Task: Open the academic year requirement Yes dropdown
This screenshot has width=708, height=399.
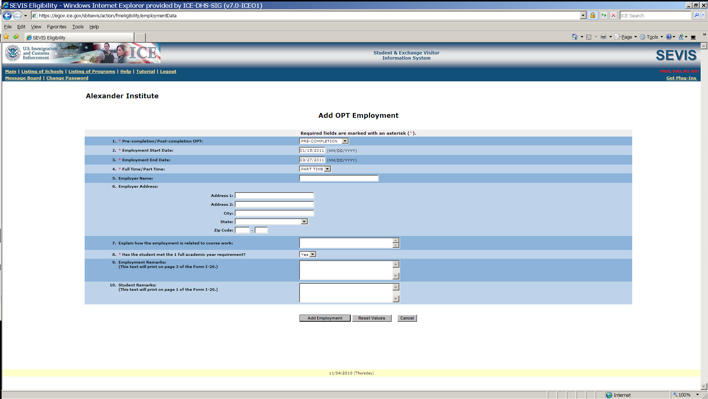Action: [x=312, y=254]
